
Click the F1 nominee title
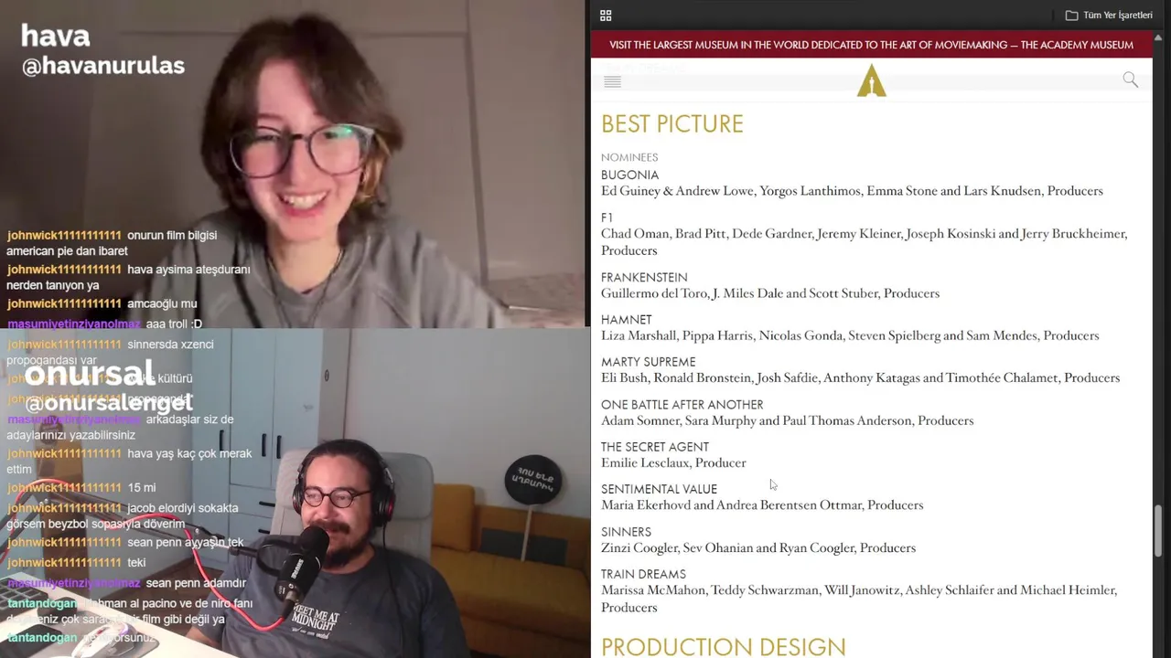(x=607, y=218)
